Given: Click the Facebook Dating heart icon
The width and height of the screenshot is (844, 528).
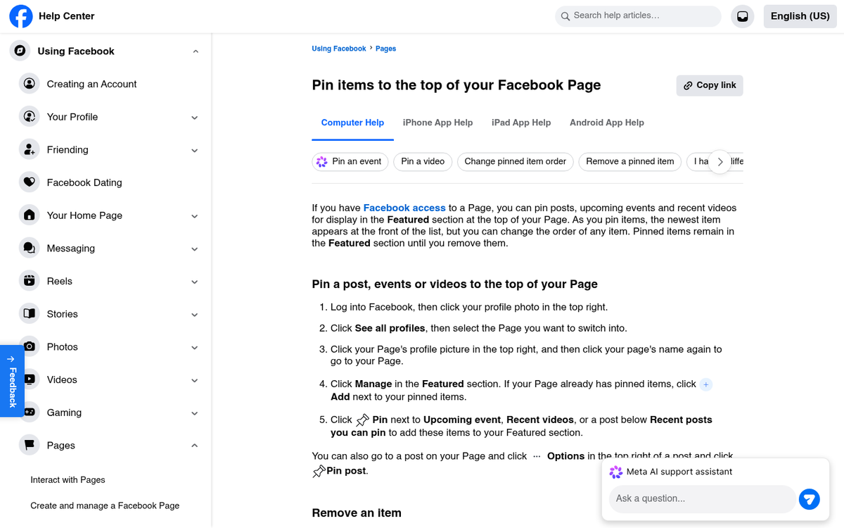Looking at the screenshot, I should pyautogui.click(x=30, y=182).
